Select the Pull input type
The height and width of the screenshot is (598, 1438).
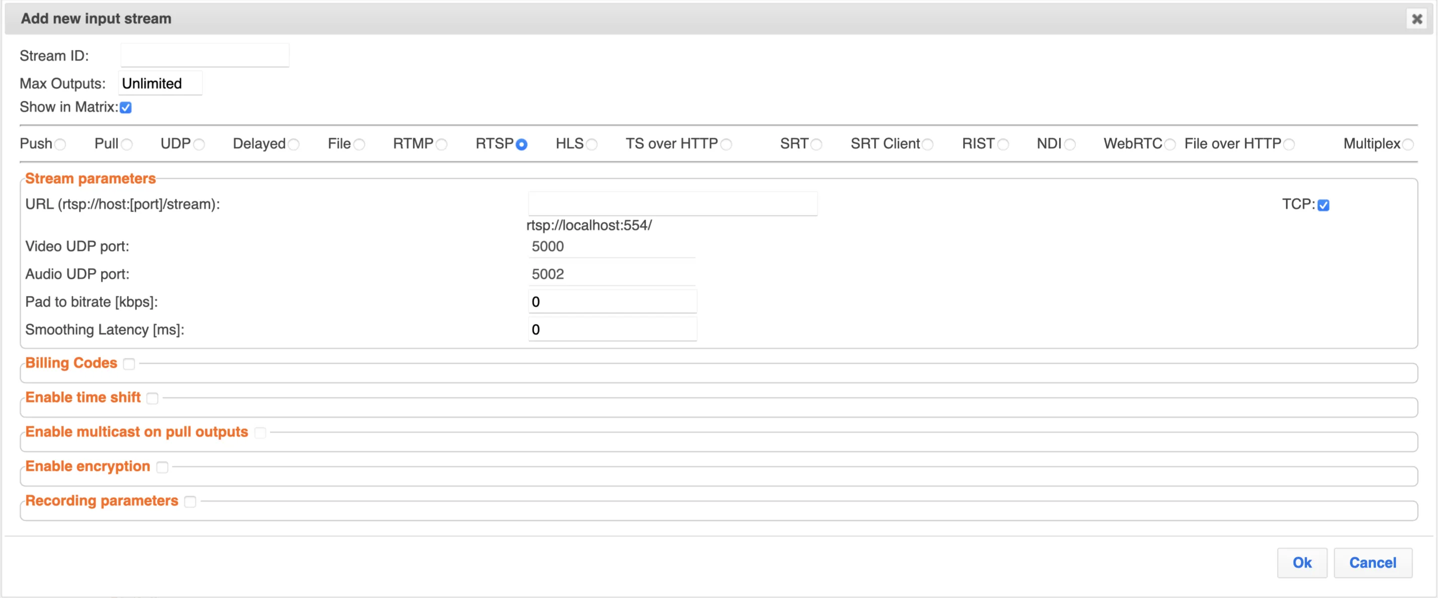[x=127, y=144]
